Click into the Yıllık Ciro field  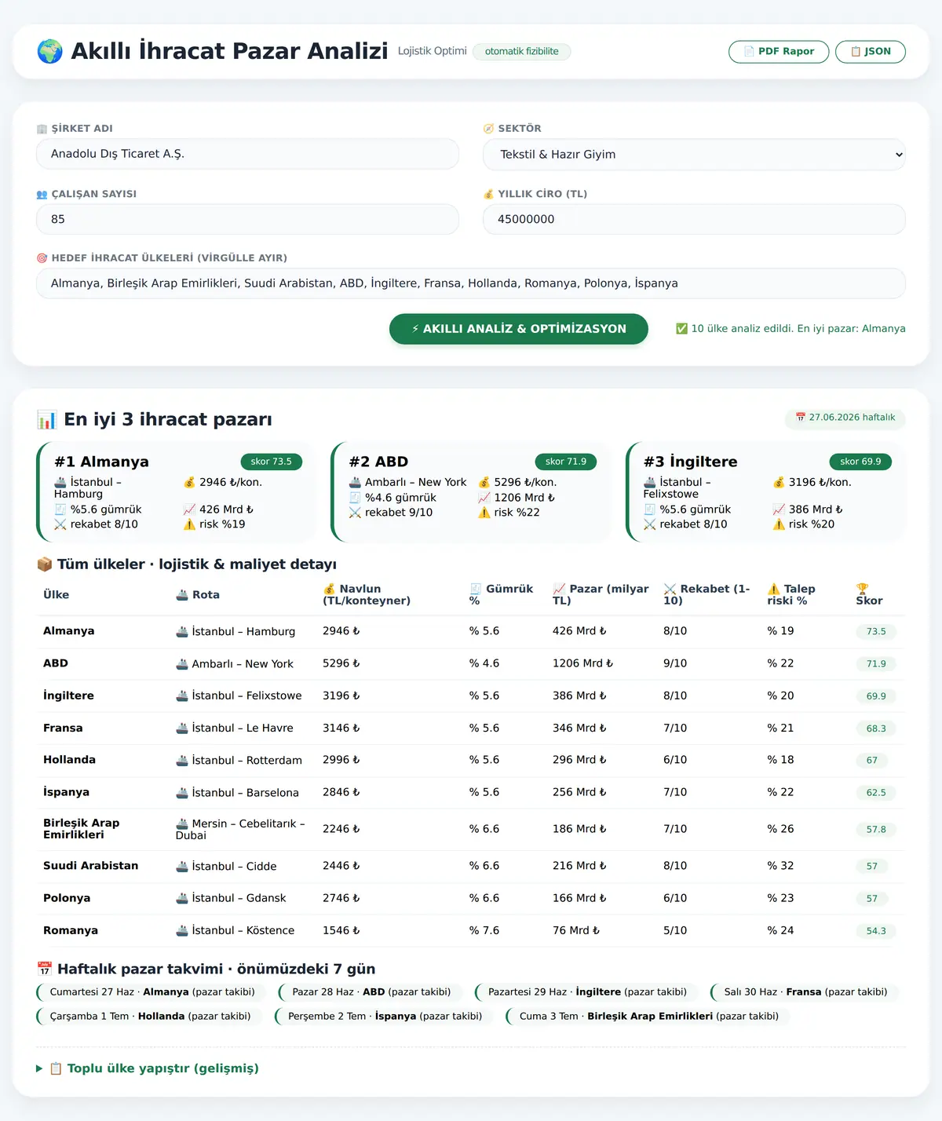pyautogui.click(x=694, y=219)
